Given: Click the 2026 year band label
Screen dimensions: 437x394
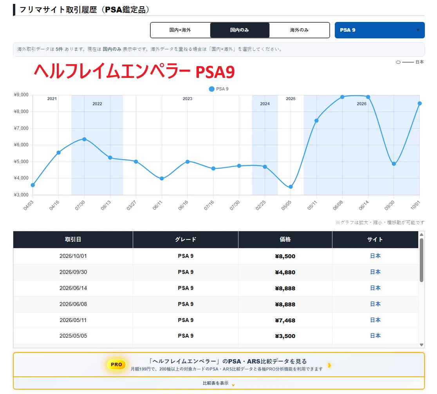Looking at the screenshot, I should [361, 104].
